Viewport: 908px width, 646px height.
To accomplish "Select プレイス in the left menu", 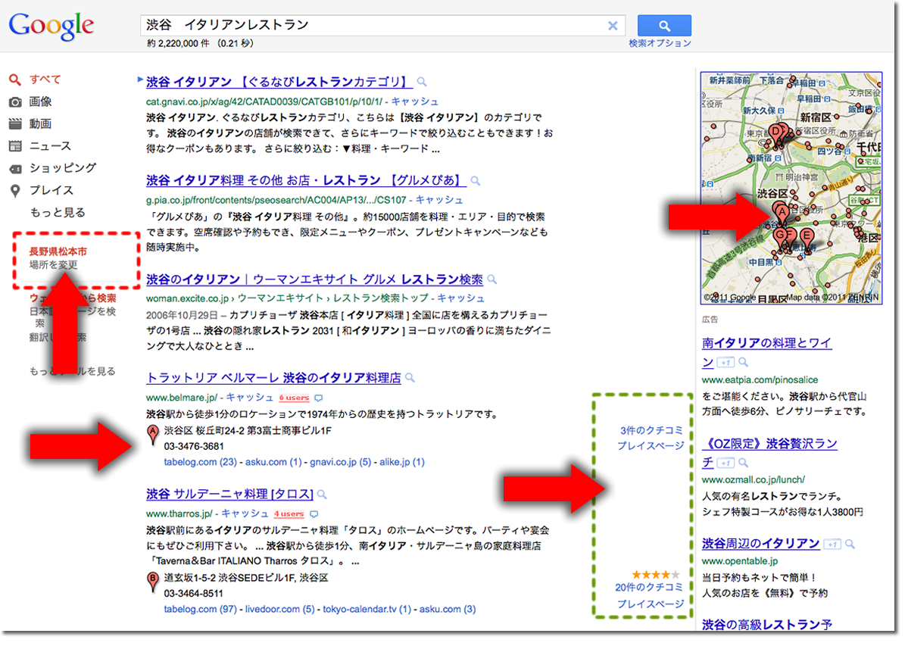I will coord(51,190).
